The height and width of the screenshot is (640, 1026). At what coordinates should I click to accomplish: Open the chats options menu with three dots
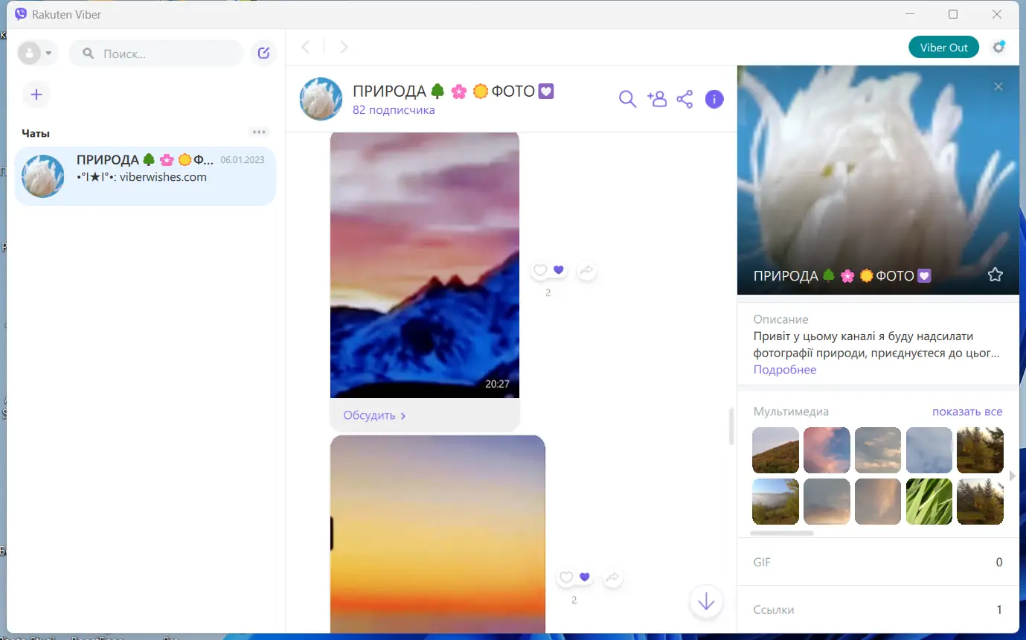(258, 132)
